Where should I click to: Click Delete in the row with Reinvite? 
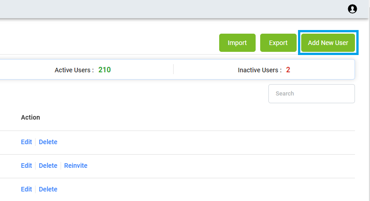pos(48,166)
